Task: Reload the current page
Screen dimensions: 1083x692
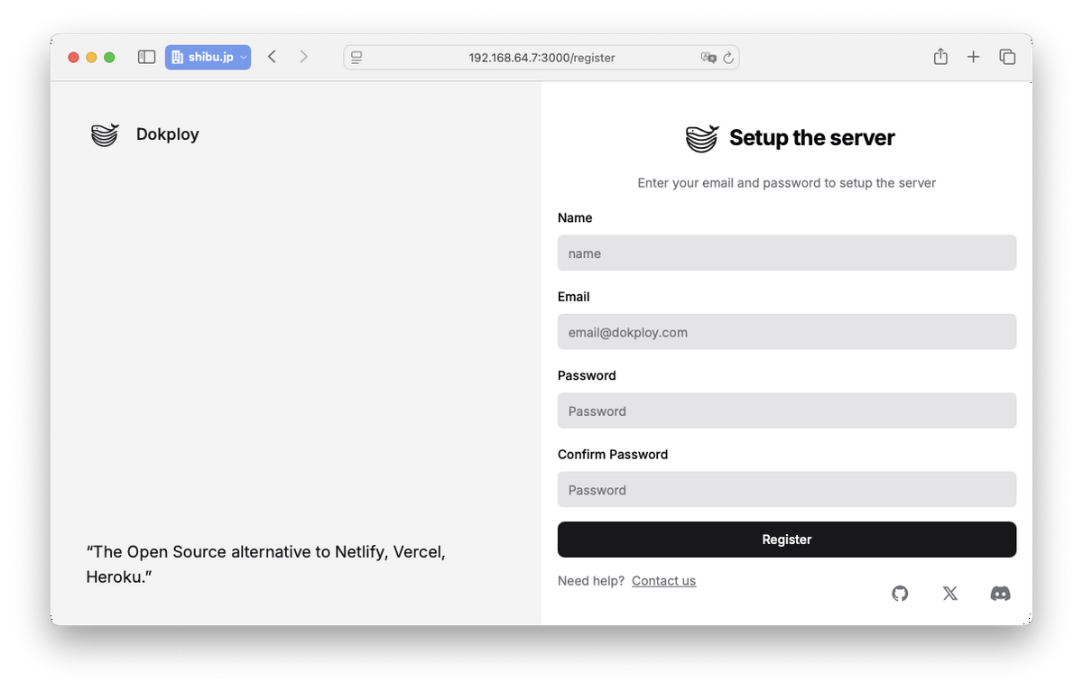Action: pyautogui.click(x=728, y=58)
